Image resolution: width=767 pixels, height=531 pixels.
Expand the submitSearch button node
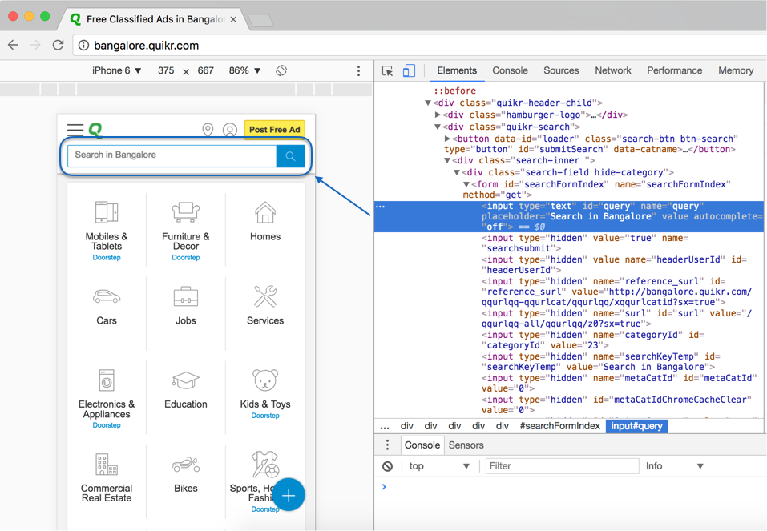click(x=447, y=139)
